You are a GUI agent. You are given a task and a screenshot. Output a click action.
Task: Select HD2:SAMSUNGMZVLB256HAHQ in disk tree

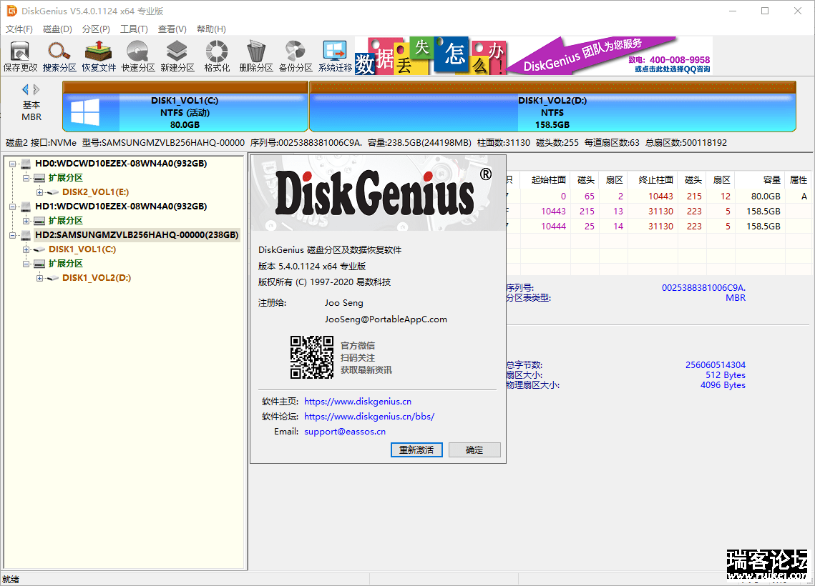(x=137, y=235)
